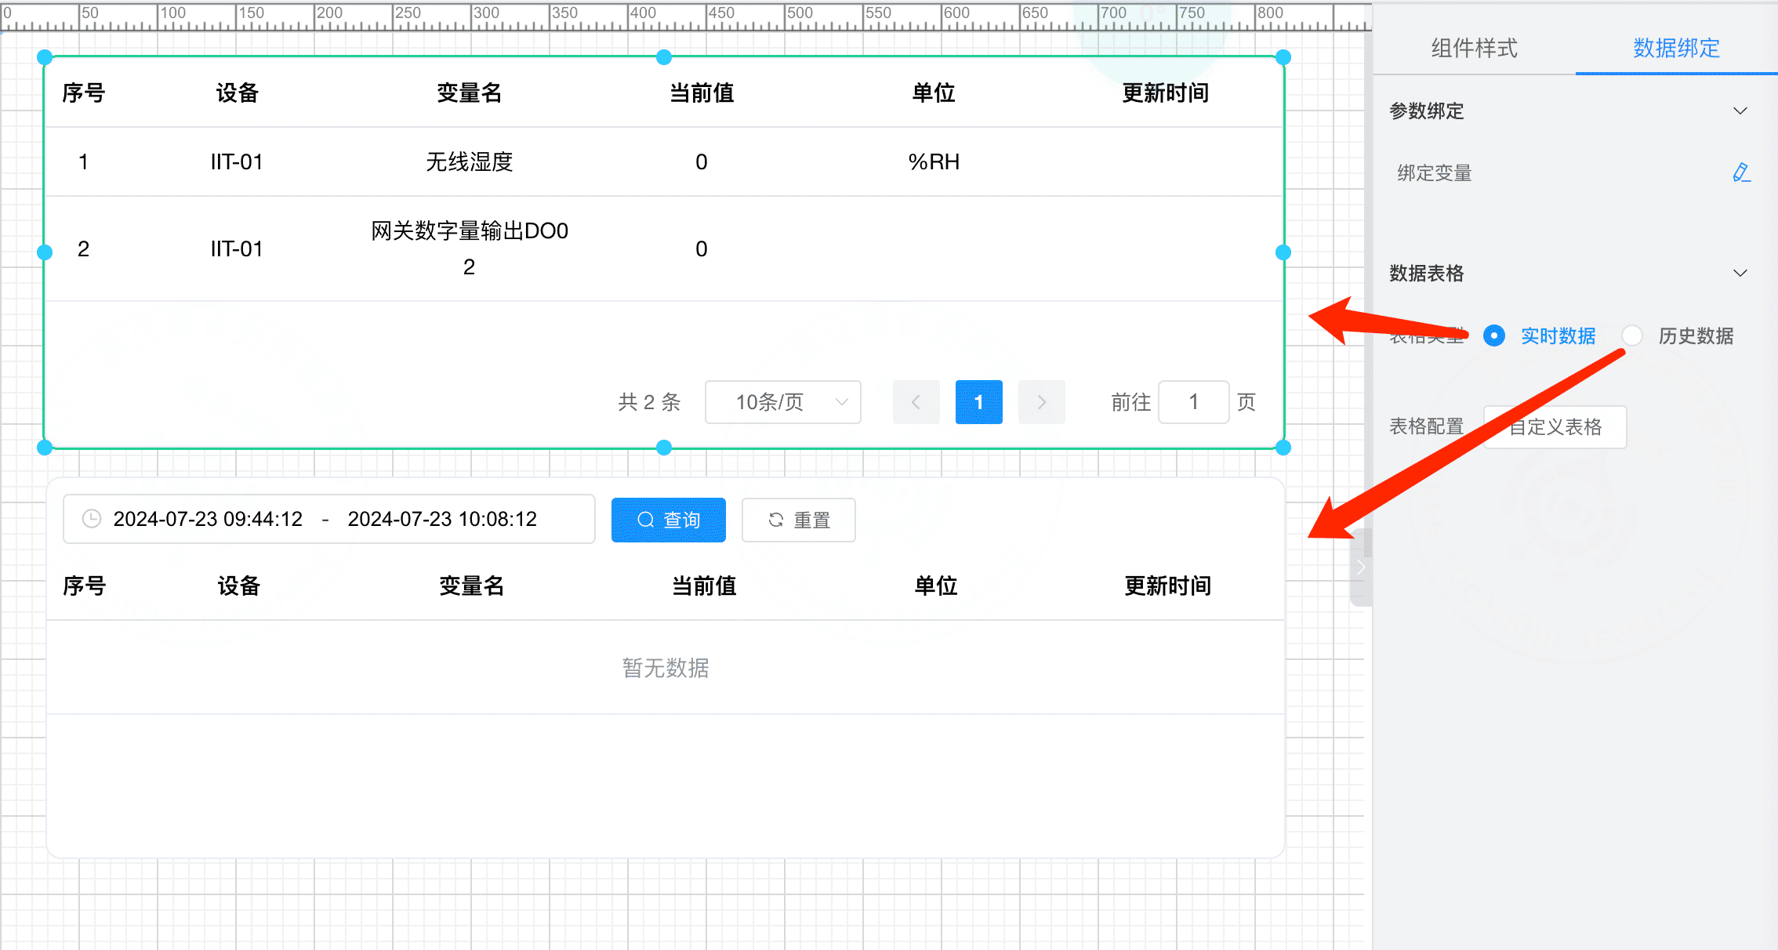The height and width of the screenshot is (950, 1778).
Task: Click the 无线湿度 cell
Action: pyautogui.click(x=469, y=162)
